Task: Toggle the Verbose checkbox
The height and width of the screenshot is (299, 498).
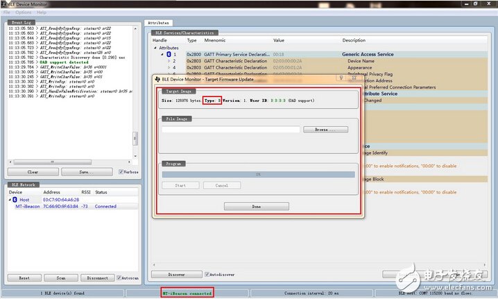Action: [121, 171]
